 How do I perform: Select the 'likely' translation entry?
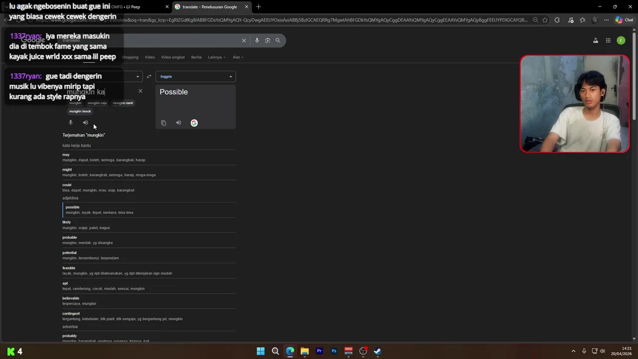[149, 225]
